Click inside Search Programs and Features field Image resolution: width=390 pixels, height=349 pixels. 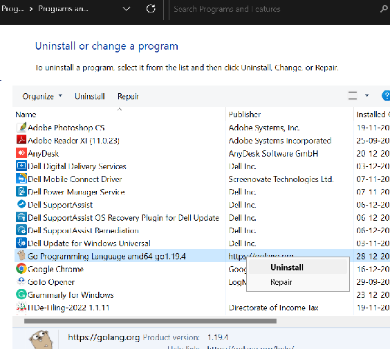coord(274,9)
